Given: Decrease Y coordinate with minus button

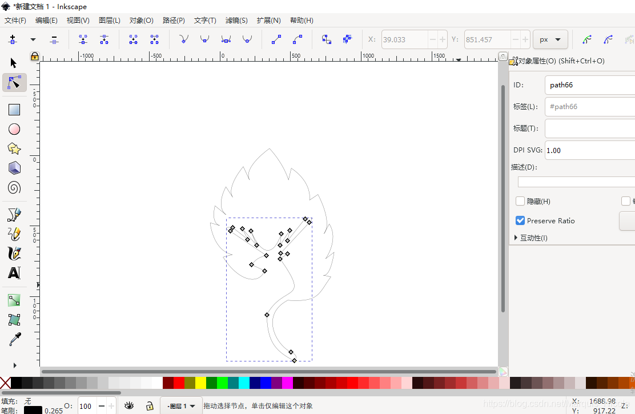Looking at the screenshot, I should pyautogui.click(x=516, y=39).
